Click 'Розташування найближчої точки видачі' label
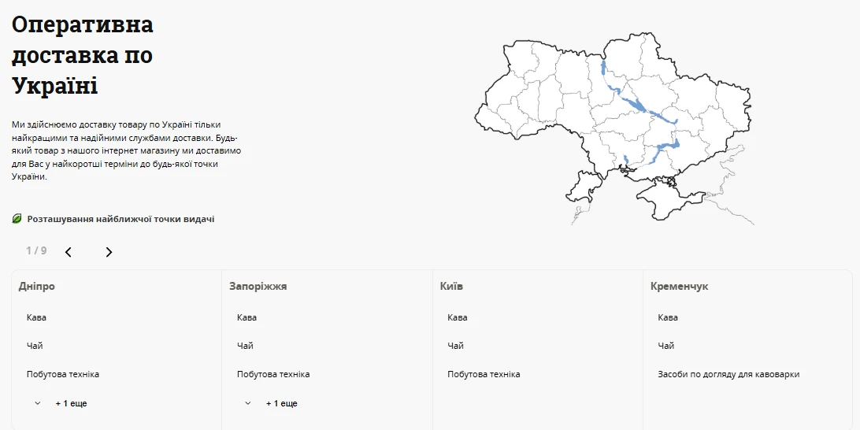This screenshot has width=860, height=430. pyautogui.click(x=120, y=219)
